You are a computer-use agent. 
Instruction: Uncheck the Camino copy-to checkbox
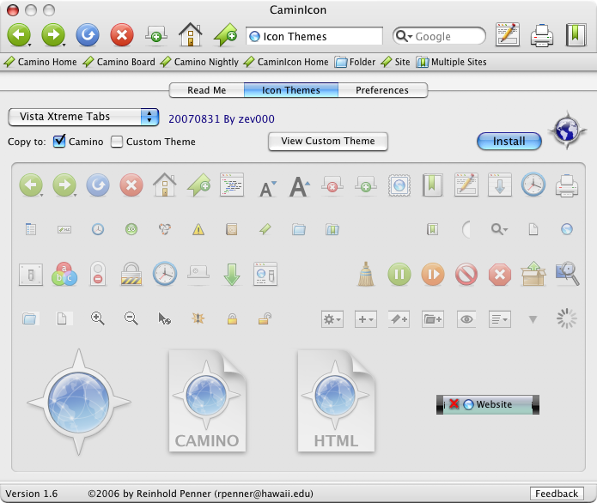(x=59, y=141)
